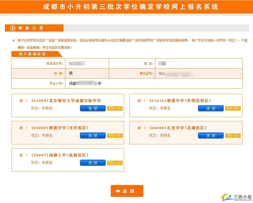Select the 填报志愿 section tab
253x203 pixels.
pyautogui.click(x=34, y=28)
